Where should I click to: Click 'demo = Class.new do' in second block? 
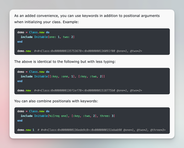pos(33,72)
